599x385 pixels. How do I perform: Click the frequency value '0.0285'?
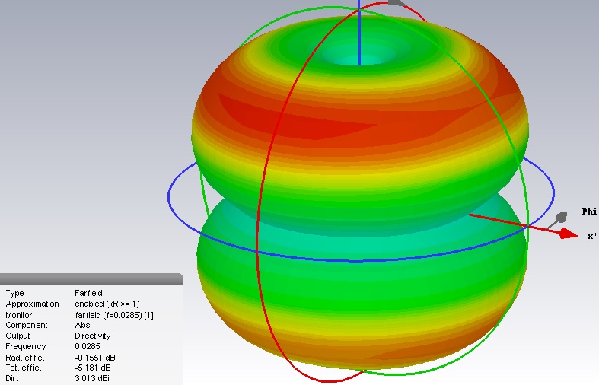coord(88,346)
